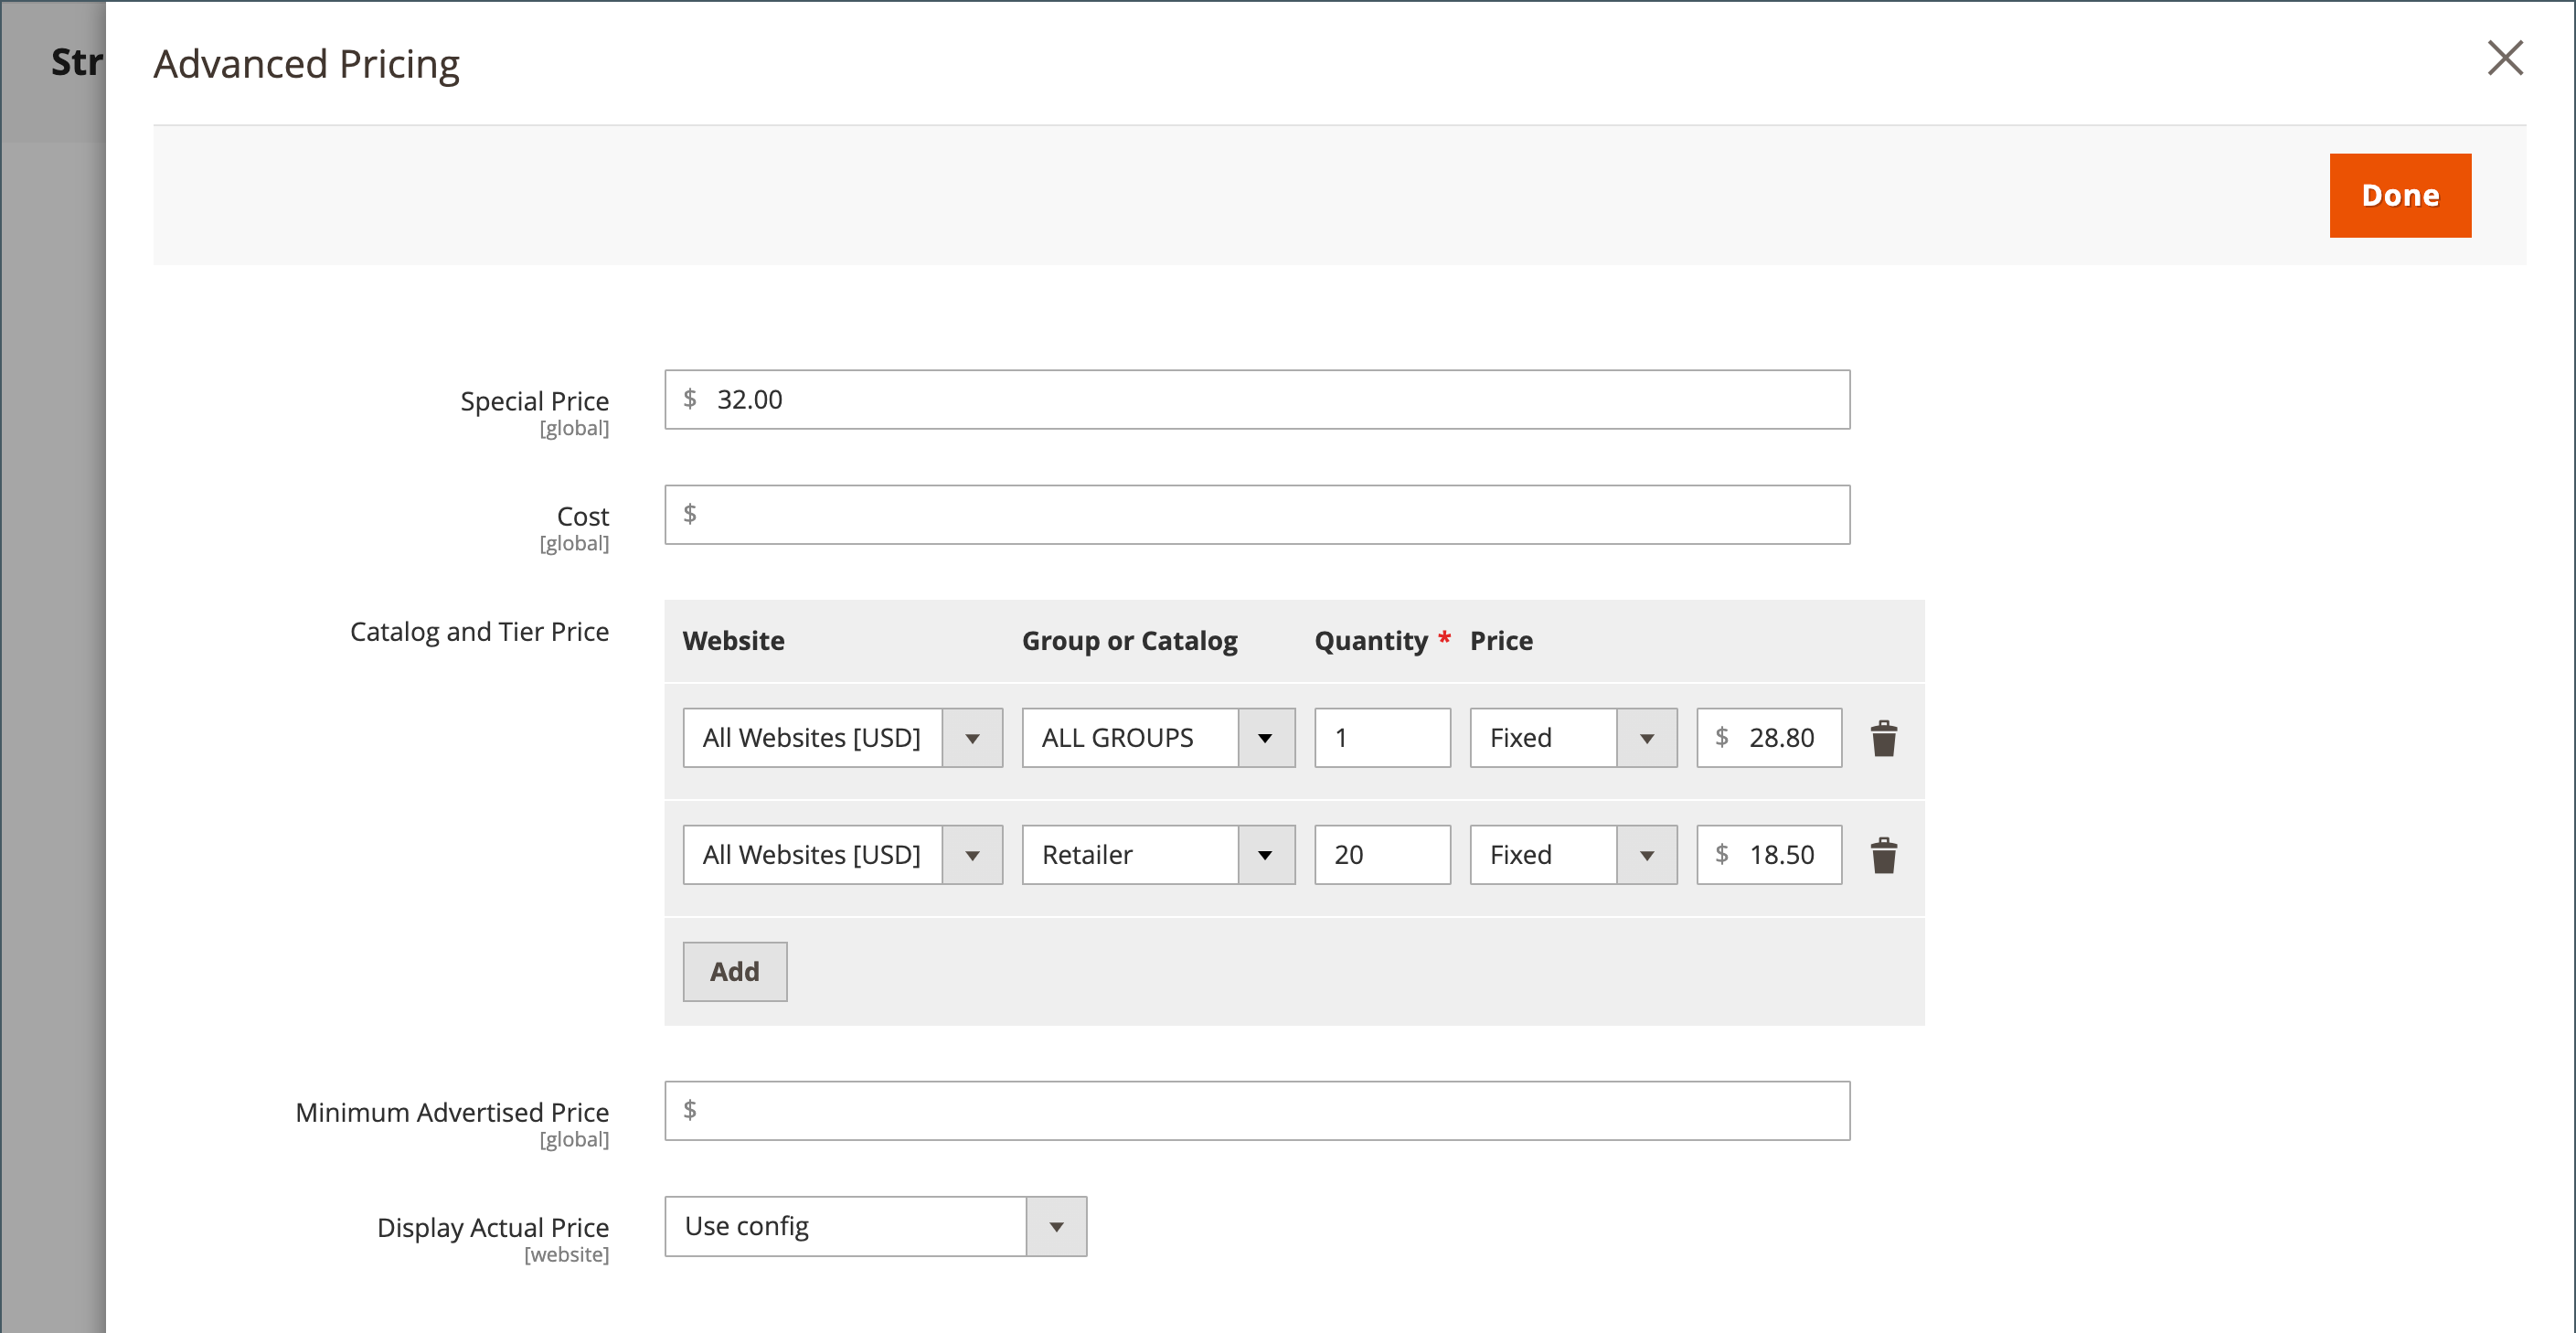Delete the Retailer tier price row
Viewport: 2576px width, 1333px height.
coord(1884,855)
